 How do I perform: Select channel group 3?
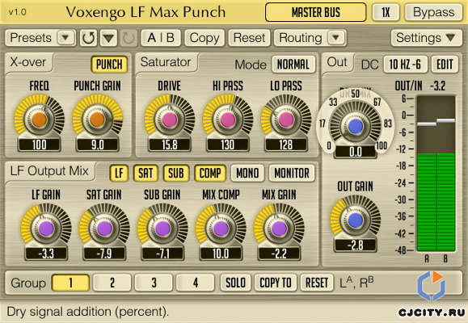154,283
